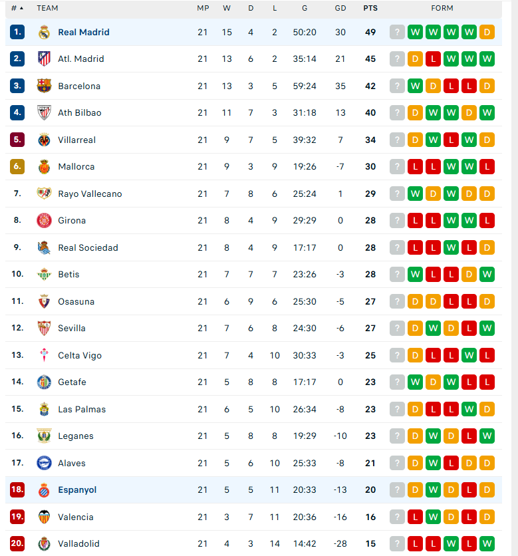Click Mallorca's most recent loss badge
The width and height of the screenshot is (518, 556).
[487, 167]
